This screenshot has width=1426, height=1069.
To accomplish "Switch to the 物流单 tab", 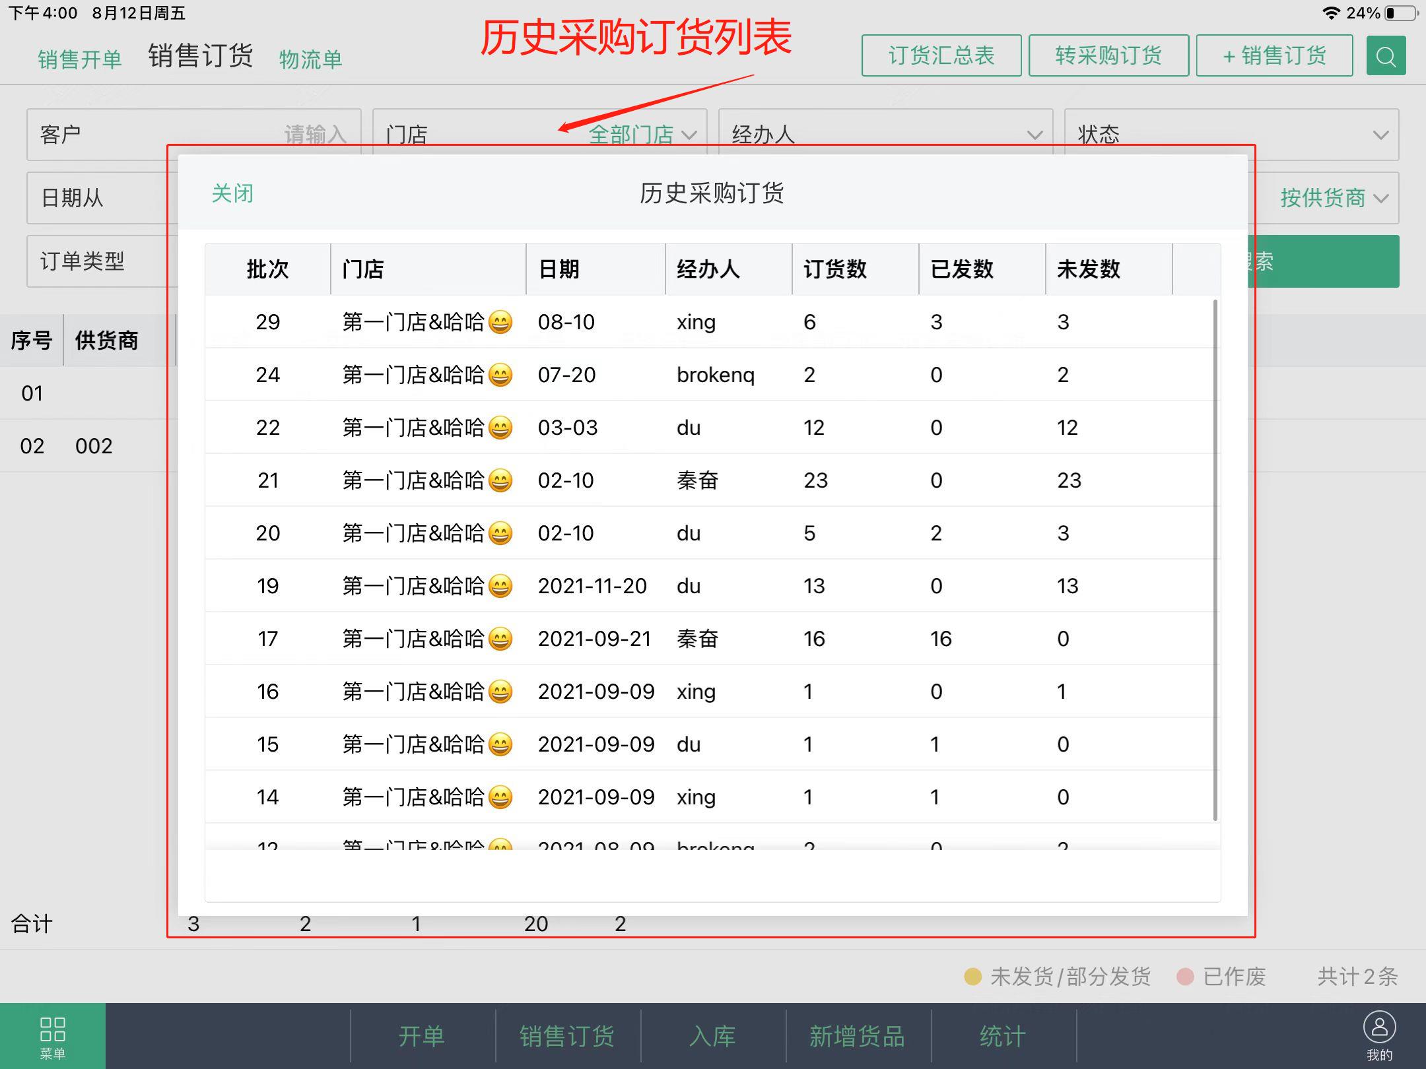I will (310, 59).
